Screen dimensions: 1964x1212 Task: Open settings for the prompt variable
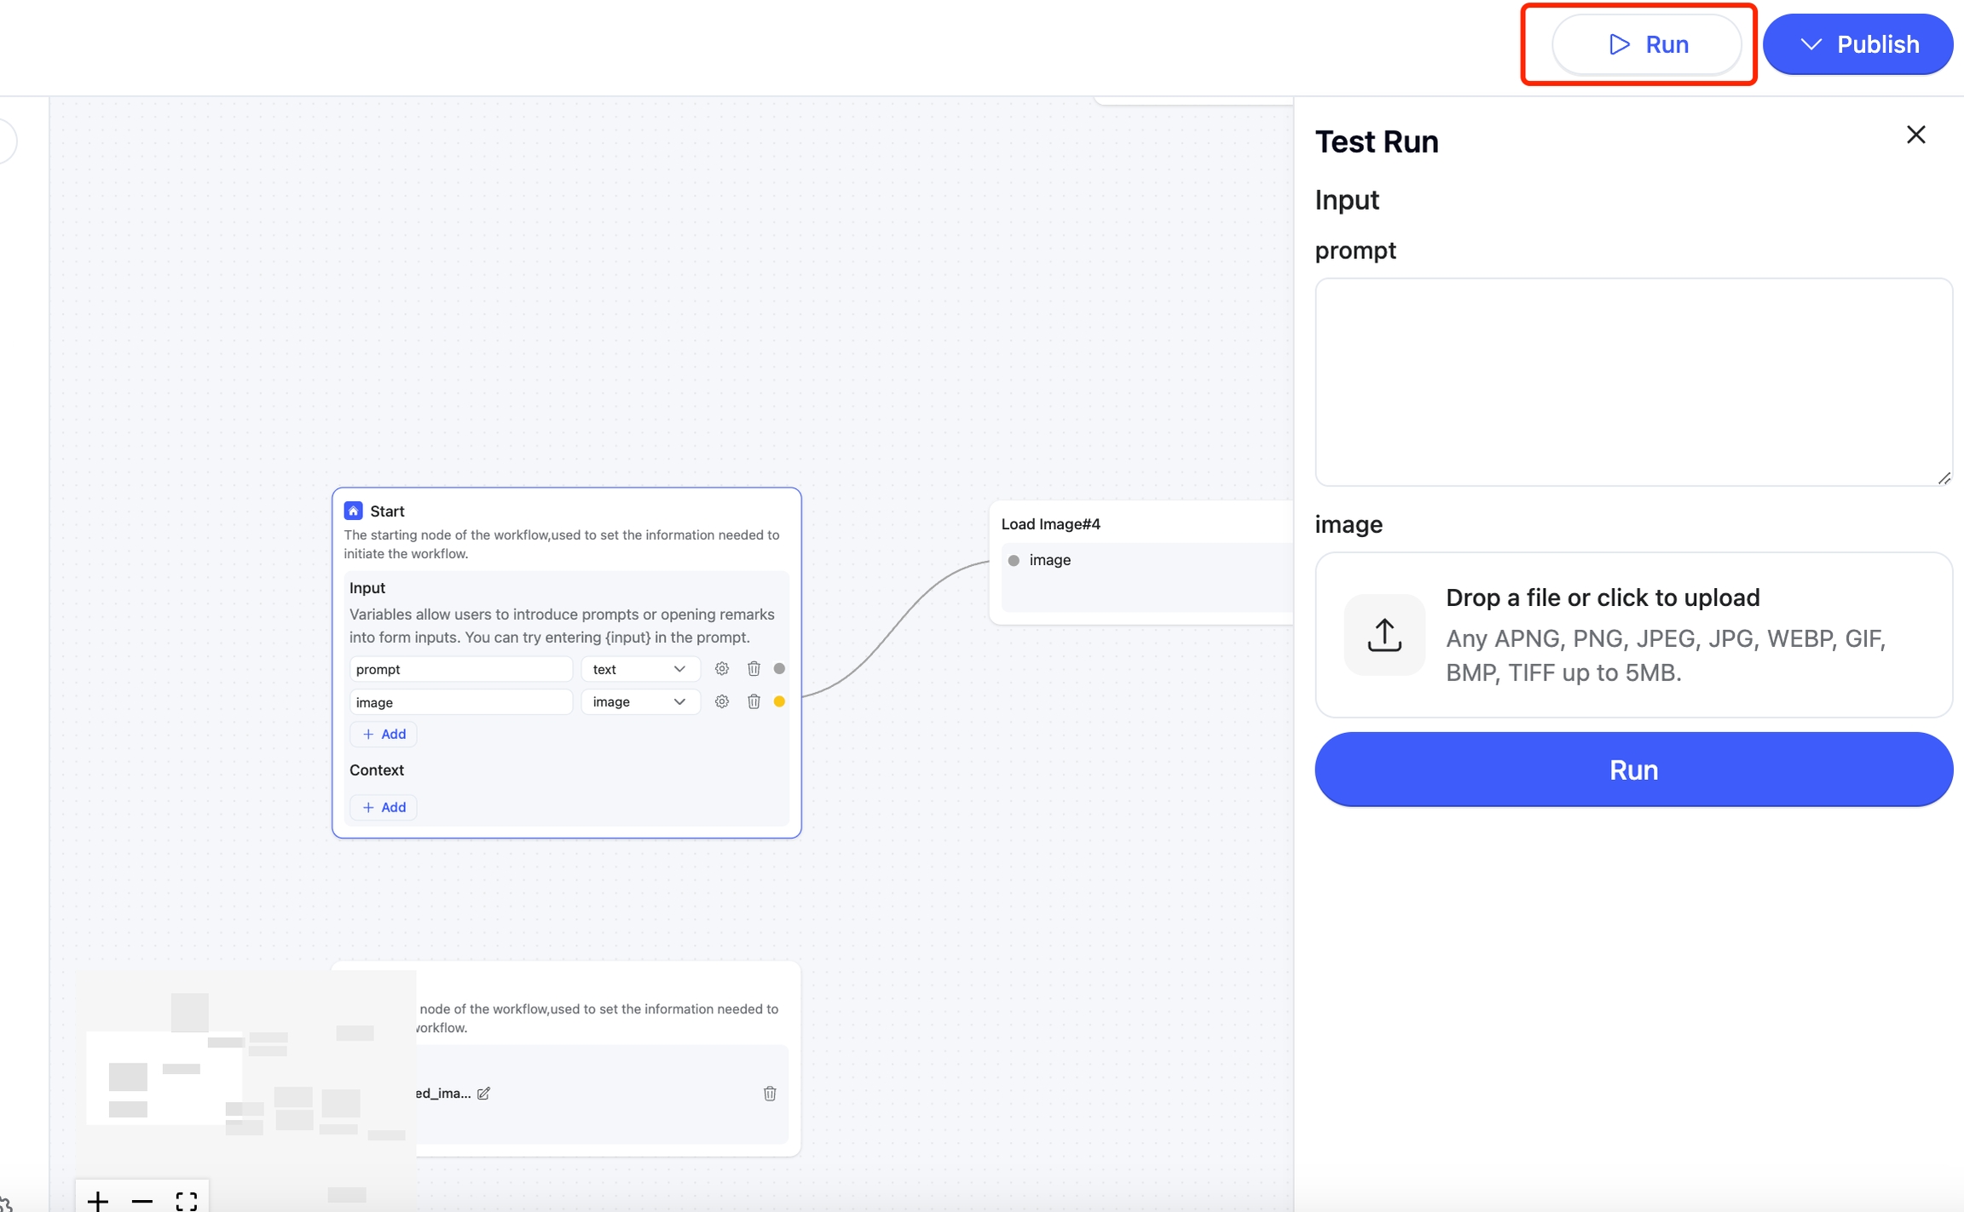pyautogui.click(x=721, y=669)
